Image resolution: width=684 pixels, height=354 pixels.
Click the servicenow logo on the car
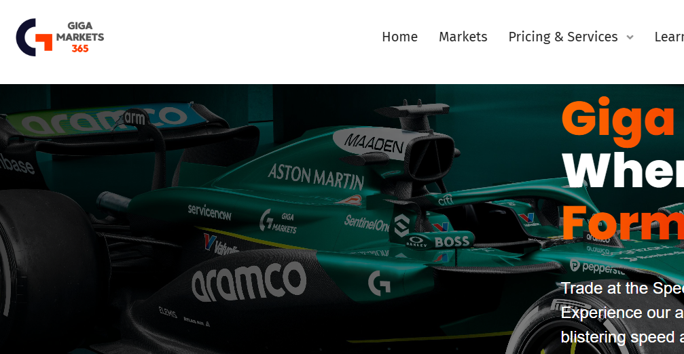pos(210,212)
